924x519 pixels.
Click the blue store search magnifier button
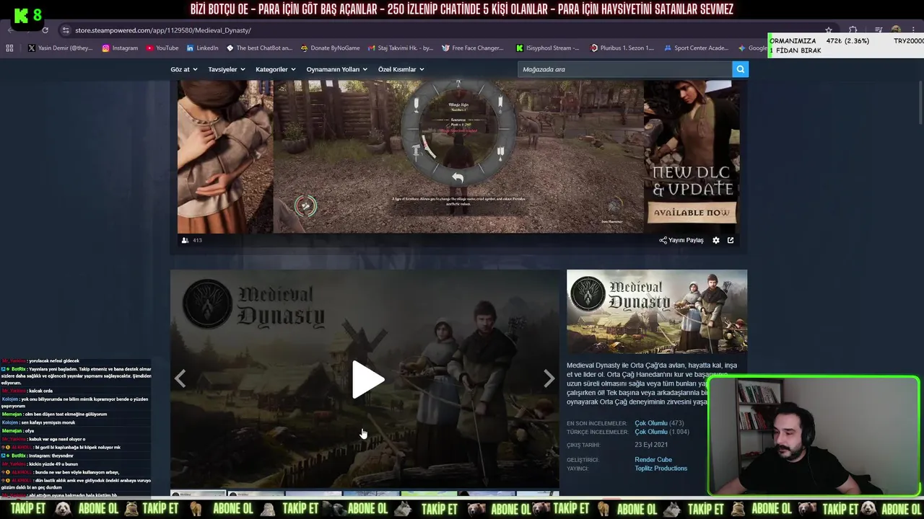pyautogui.click(x=740, y=69)
